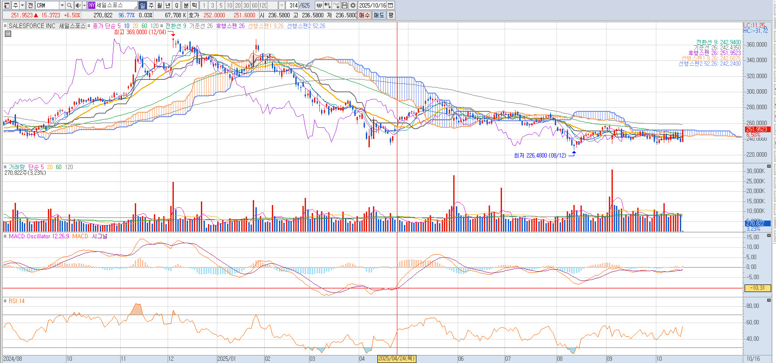Close the volume panel with X icon

(x=768, y=166)
